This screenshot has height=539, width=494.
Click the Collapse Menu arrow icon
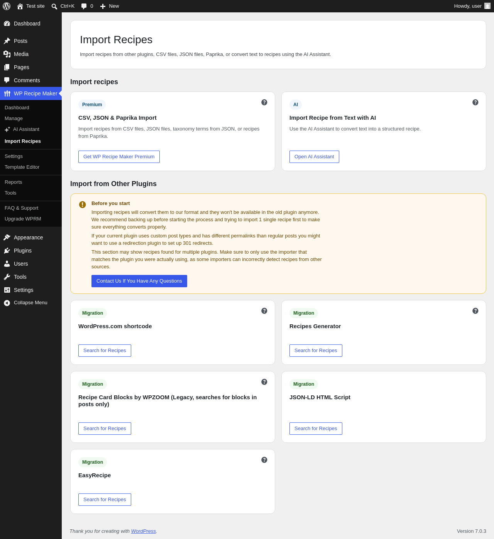coord(7,303)
